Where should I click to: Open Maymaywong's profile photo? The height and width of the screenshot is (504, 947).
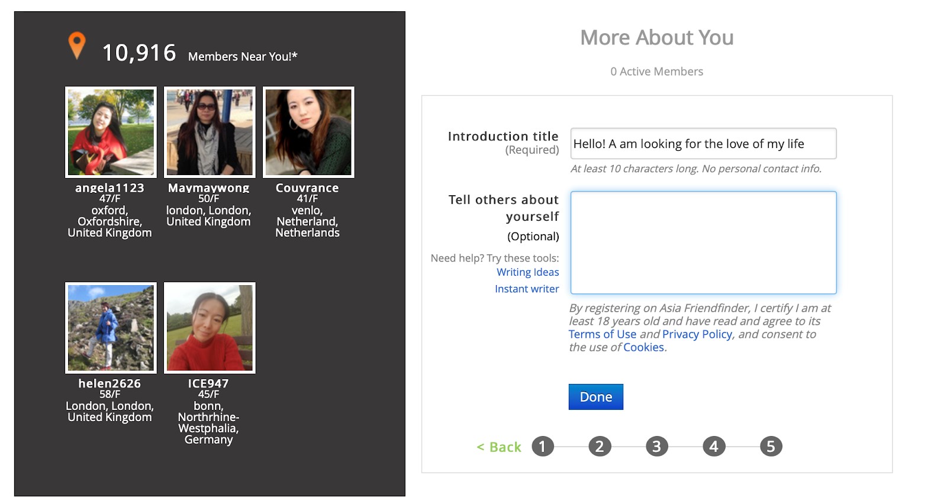[210, 132]
